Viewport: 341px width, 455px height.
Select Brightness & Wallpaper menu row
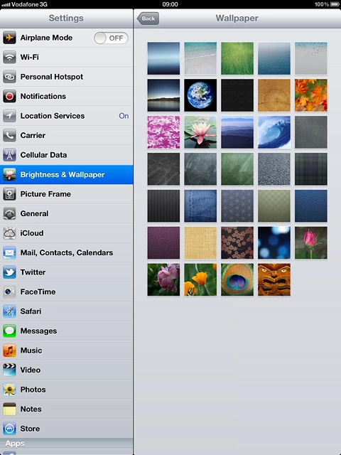(x=66, y=174)
